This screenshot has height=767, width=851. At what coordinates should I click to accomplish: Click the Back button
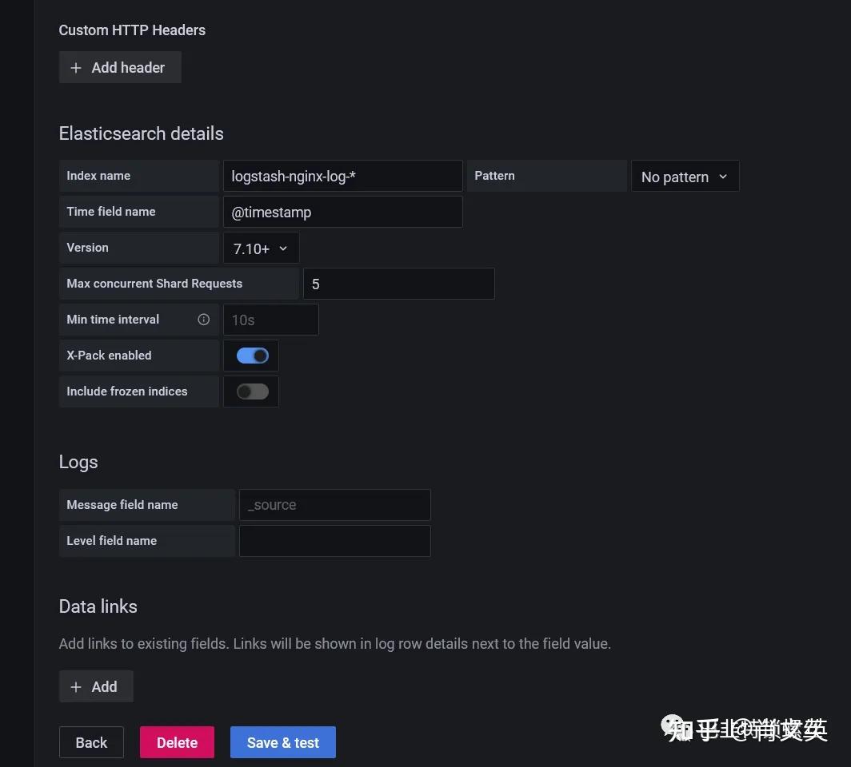click(x=91, y=741)
